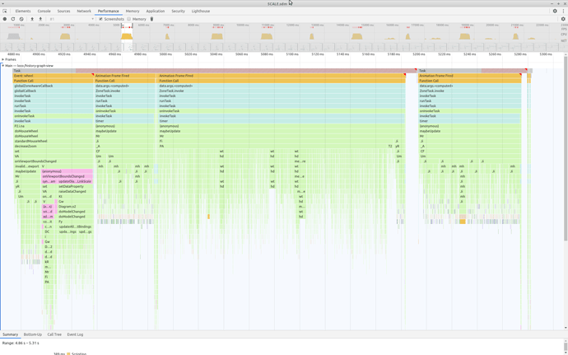Select the globalCallback flame entry
The width and height of the screenshot is (568, 355).
click(54, 91)
